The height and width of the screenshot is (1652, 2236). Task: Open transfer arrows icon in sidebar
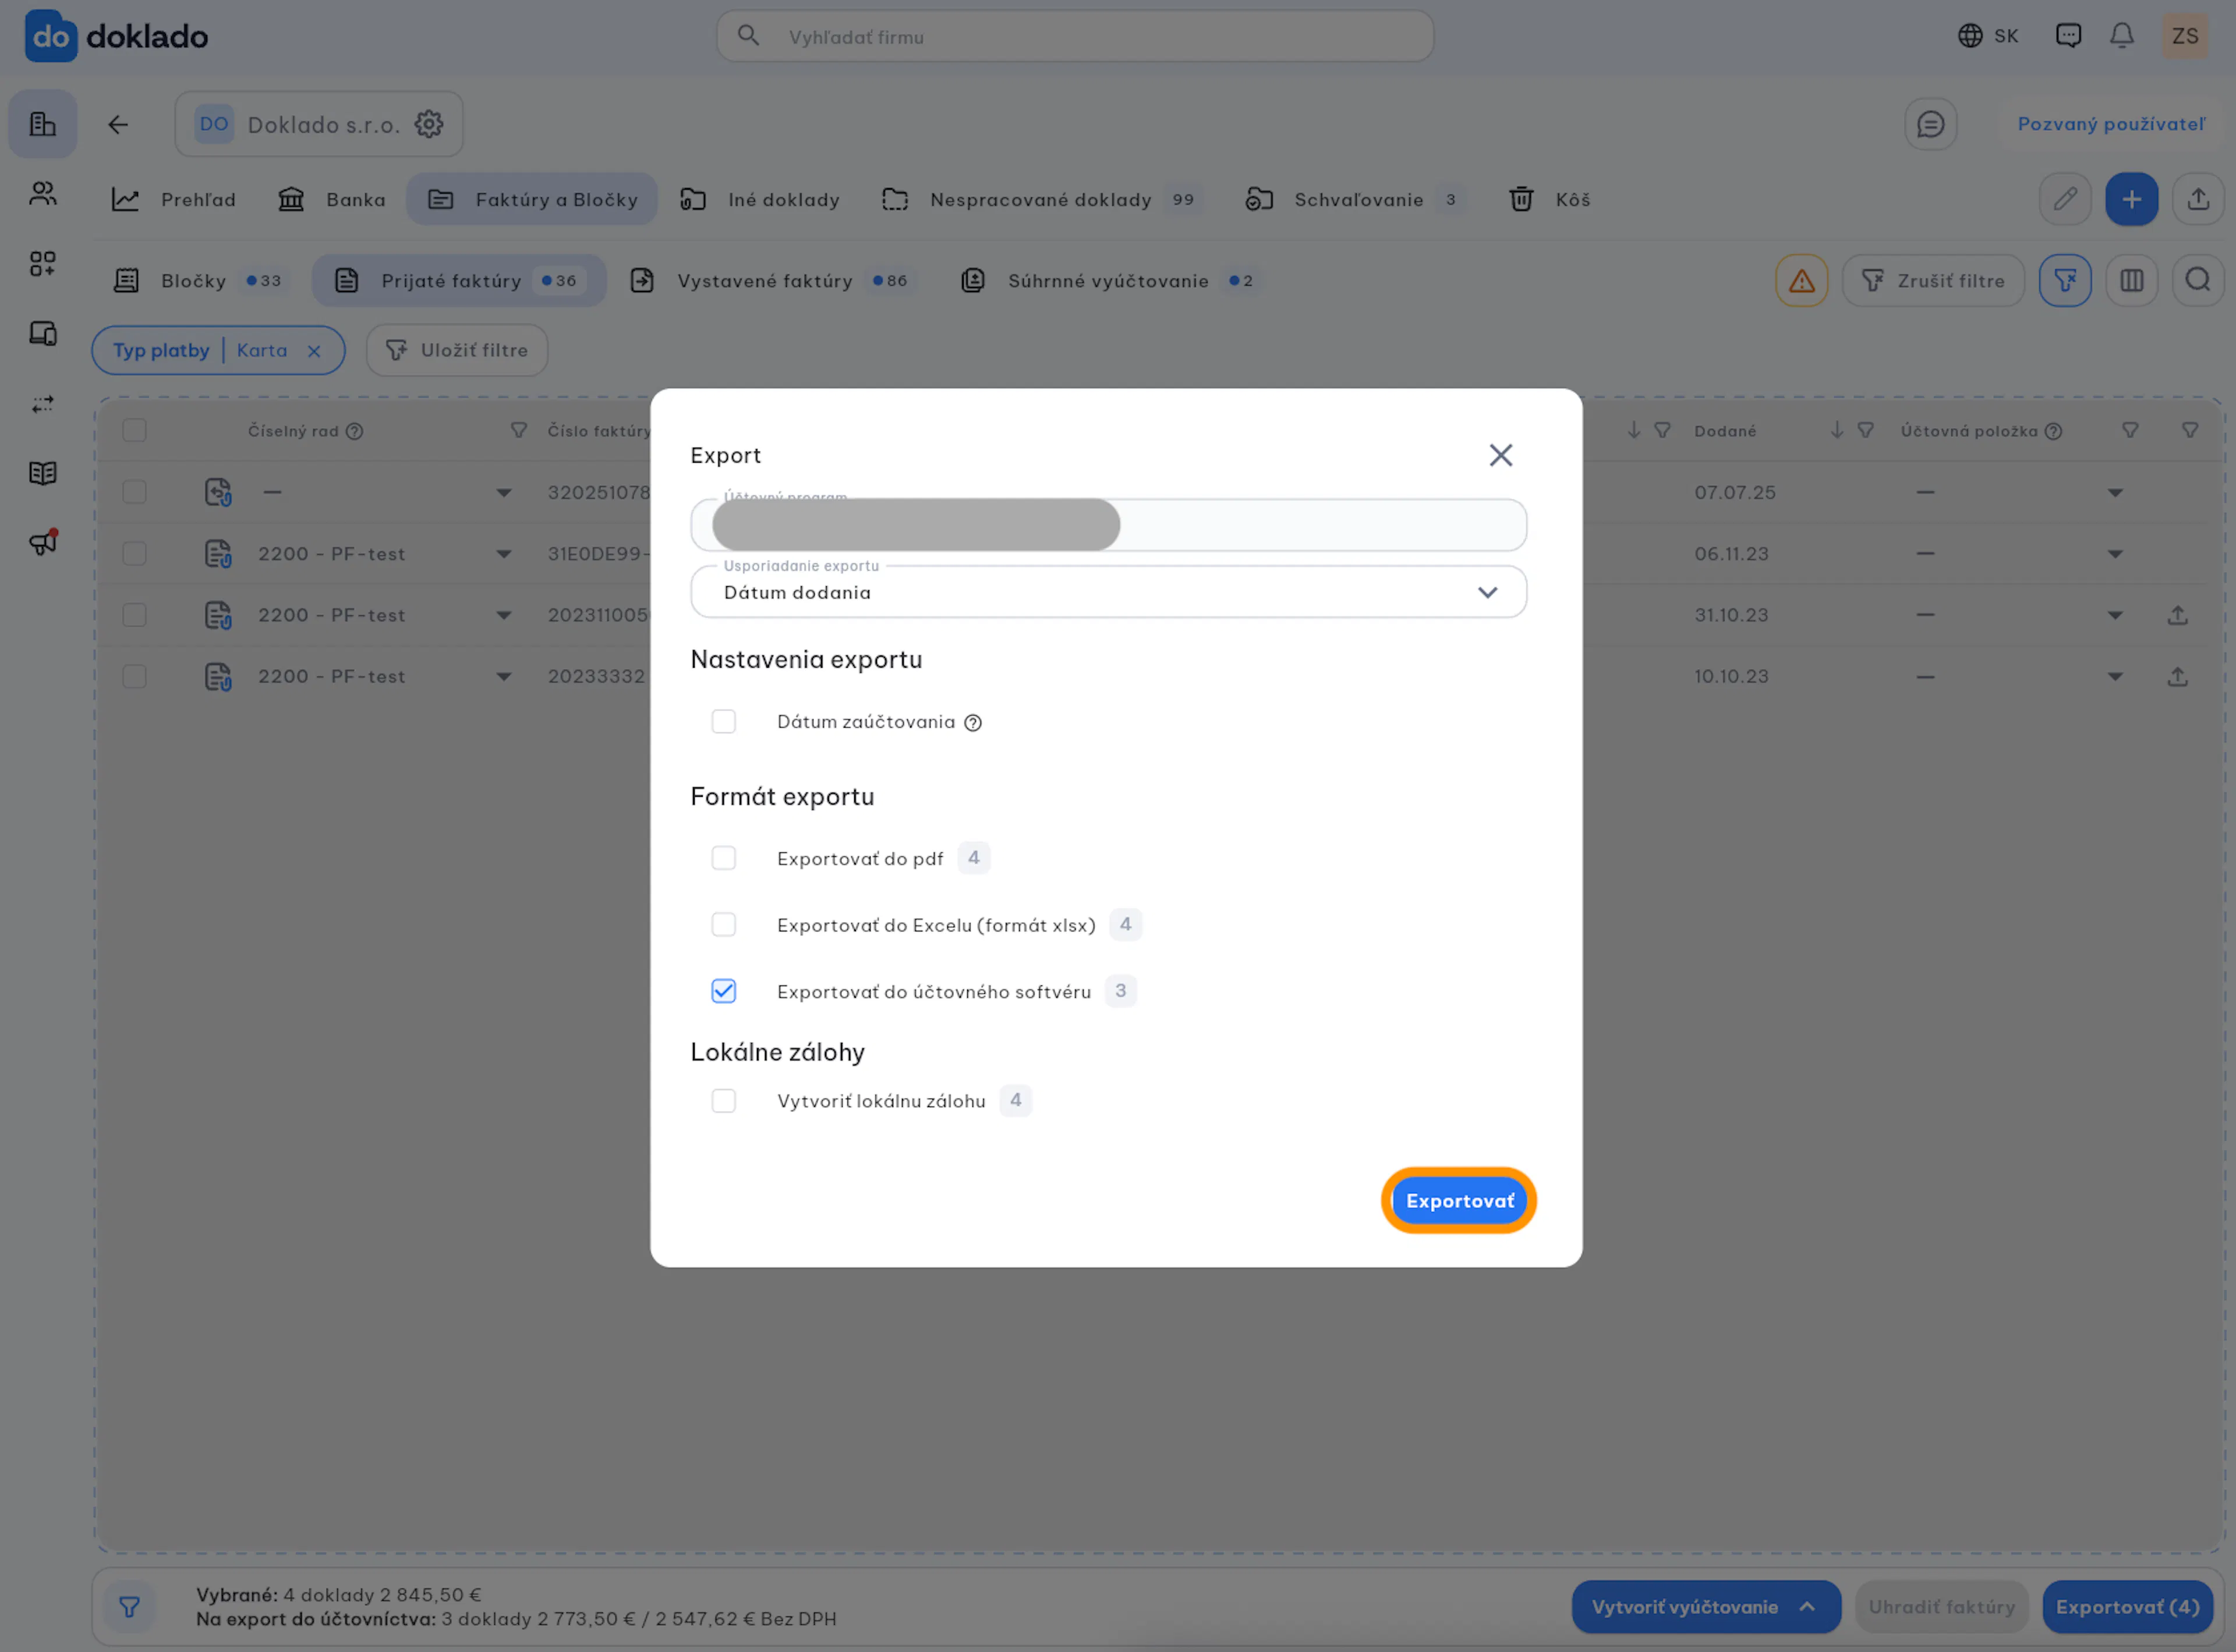coord(42,404)
